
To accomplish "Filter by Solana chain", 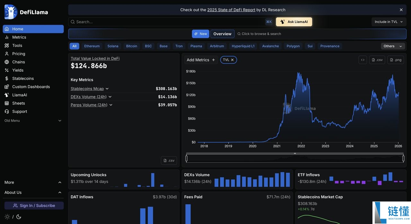I will 113,46.
